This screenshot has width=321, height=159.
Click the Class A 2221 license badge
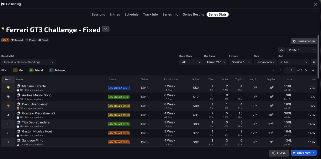click(x=119, y=88)
